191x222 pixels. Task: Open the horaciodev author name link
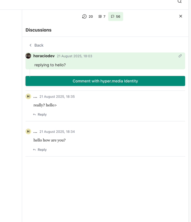44,56
